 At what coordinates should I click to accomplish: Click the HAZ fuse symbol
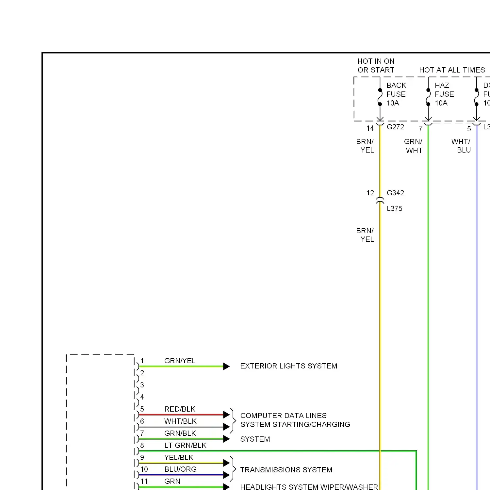click(x=428, y=97)
